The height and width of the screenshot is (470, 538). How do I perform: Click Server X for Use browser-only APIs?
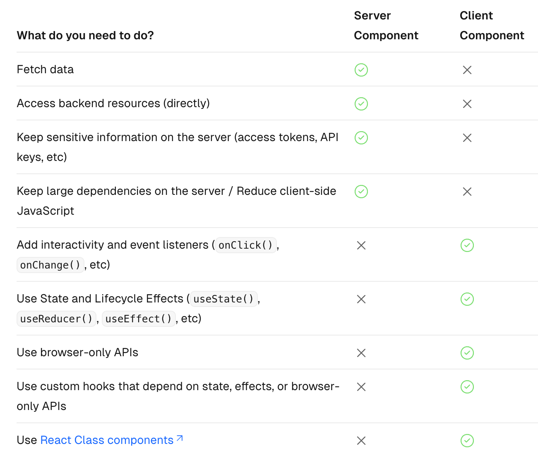click(x=361, y=353)
